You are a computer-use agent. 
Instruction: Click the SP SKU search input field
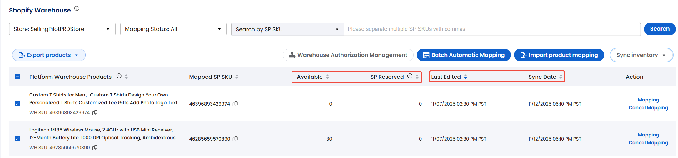pos(492,29)
